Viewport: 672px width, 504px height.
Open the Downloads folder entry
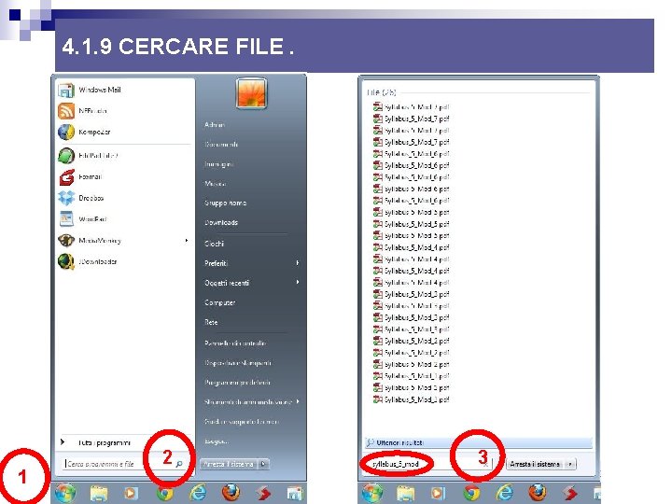tap(221, 222)
